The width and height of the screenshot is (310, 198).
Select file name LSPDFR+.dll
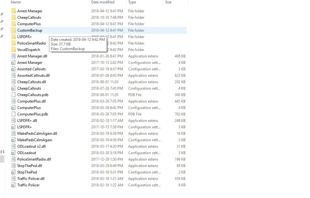[27, 121]
